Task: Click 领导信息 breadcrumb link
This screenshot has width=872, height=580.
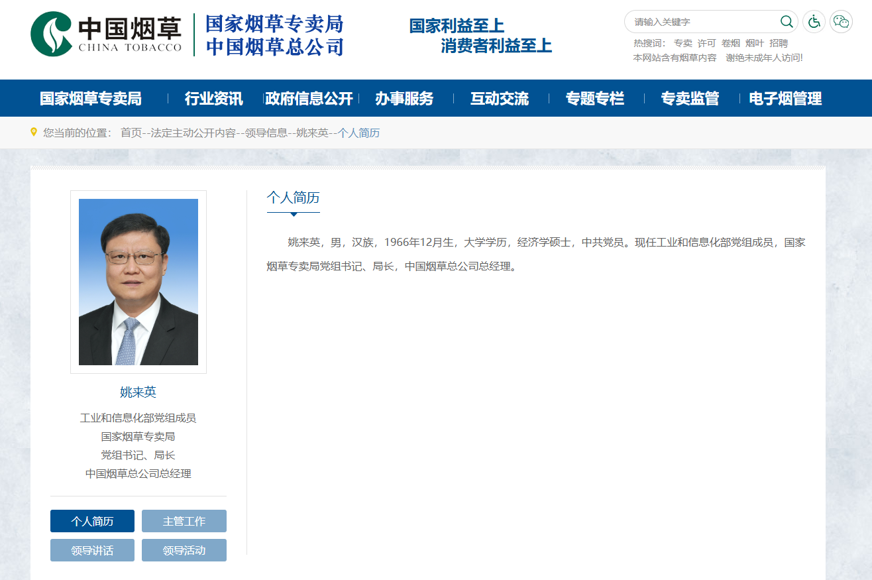Action: pos(266,133)
